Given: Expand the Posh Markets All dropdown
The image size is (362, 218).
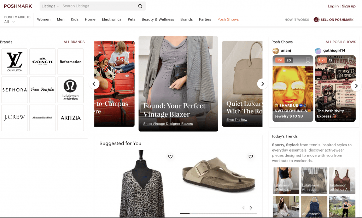Looking at the screenshot, I should pyautogui.click(x=10, y=22).
